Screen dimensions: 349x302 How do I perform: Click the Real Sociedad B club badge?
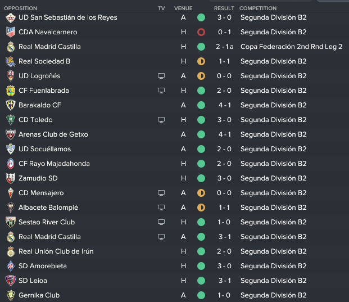pyautogui.click(x=11, y=61)
